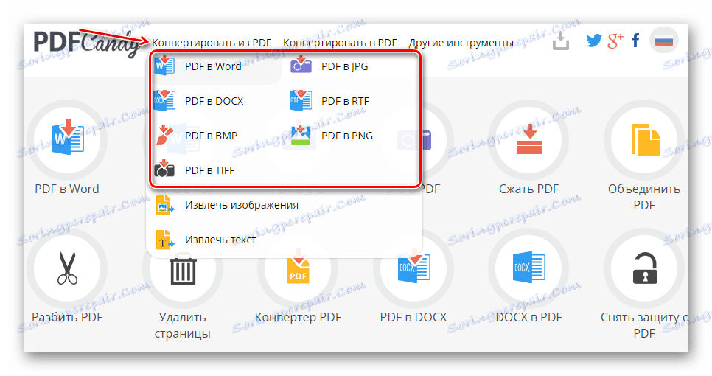Expand the Конвертировать в PDF menu
712x376 pixels.
coord(340,43)
